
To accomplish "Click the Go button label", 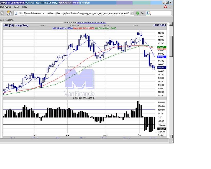I will pyautogui.click(x=142, y=13).
